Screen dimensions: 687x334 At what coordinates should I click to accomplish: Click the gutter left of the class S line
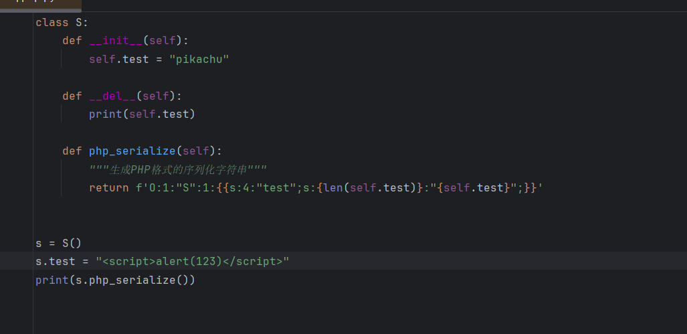click(17, 22)
